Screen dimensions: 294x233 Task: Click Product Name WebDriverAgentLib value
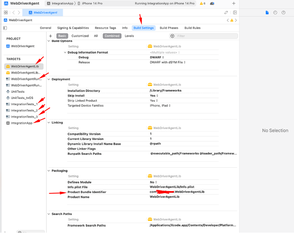click(x=164, y=197)
